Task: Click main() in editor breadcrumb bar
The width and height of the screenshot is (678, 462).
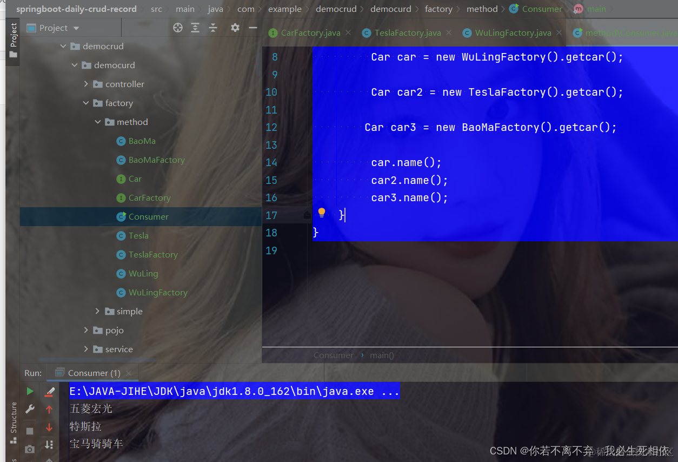Action: pos(382,355)
